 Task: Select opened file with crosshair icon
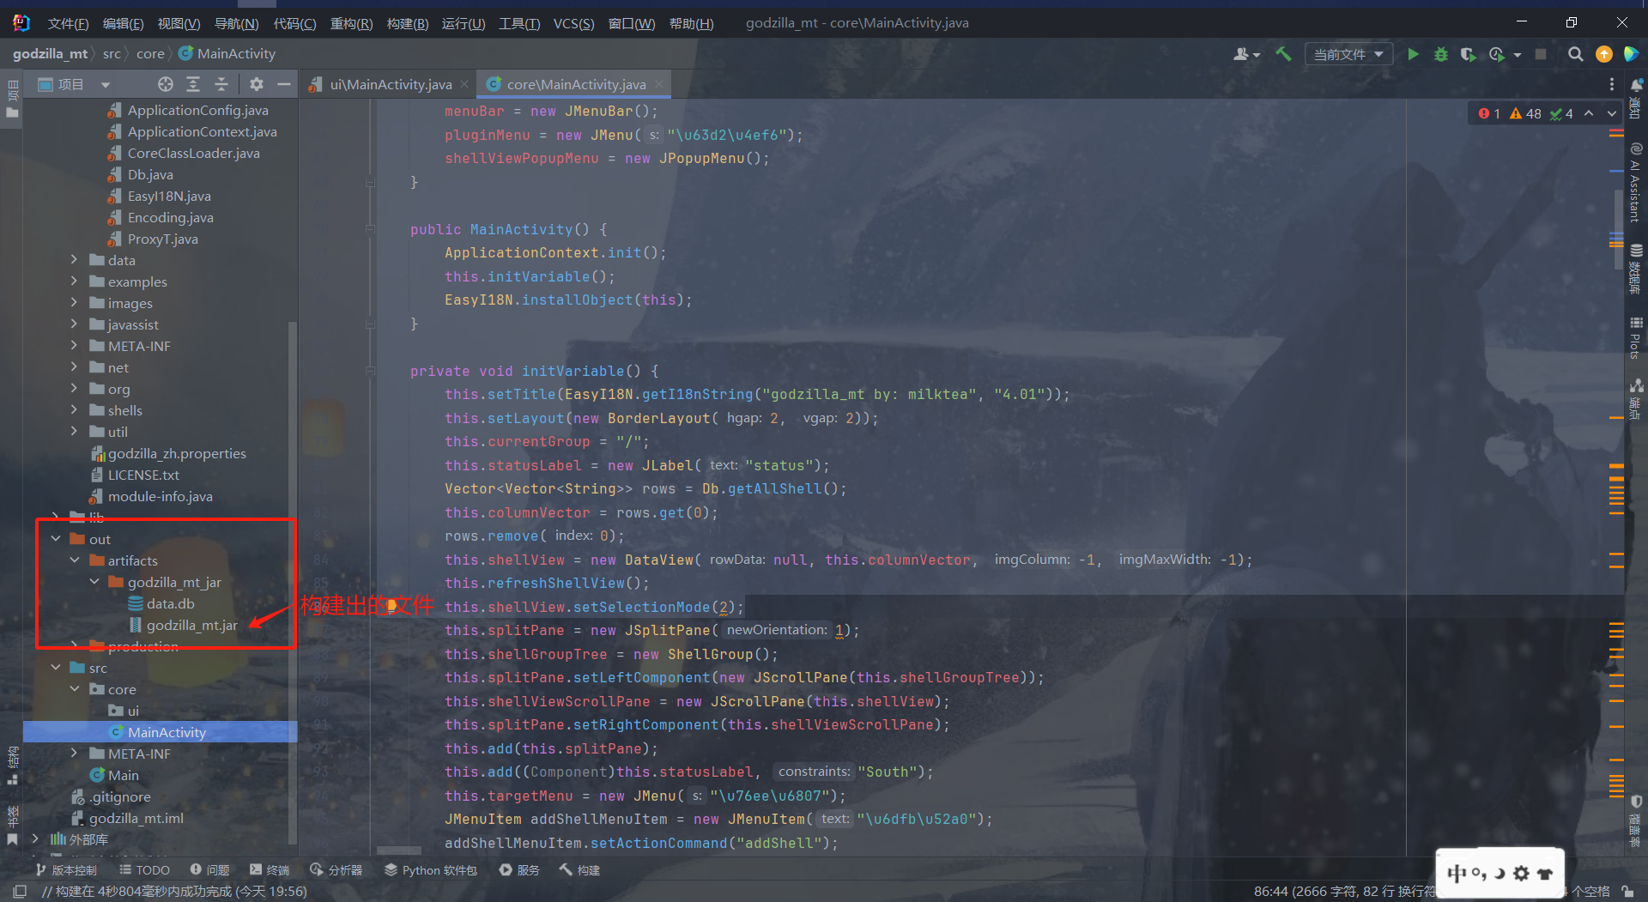tap(166, 84)
